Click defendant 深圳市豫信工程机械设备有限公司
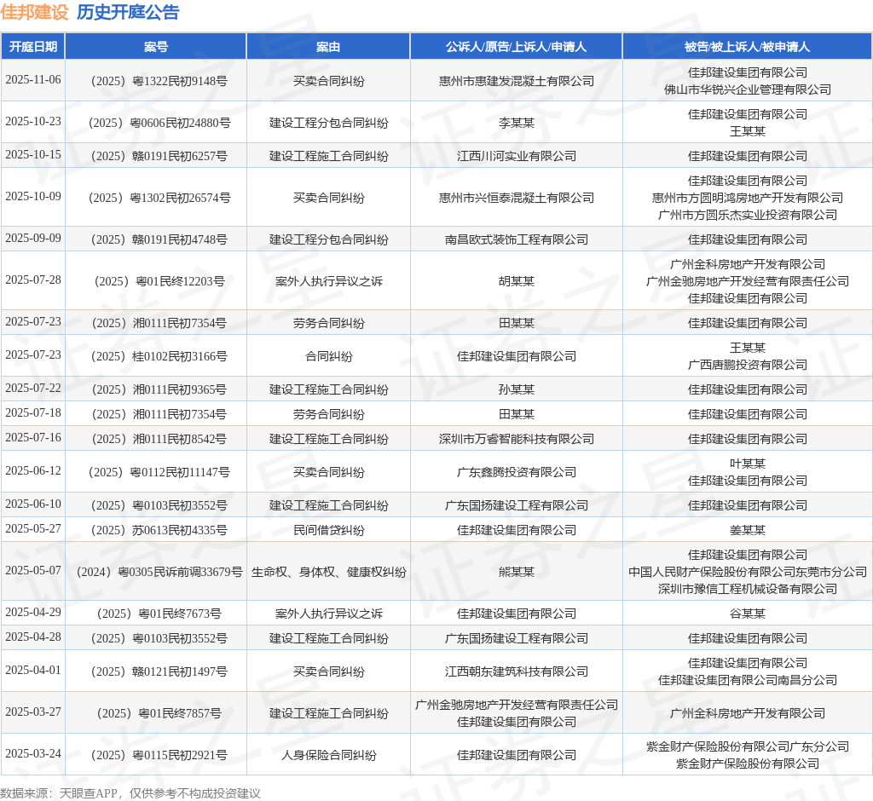 (747, 589)
